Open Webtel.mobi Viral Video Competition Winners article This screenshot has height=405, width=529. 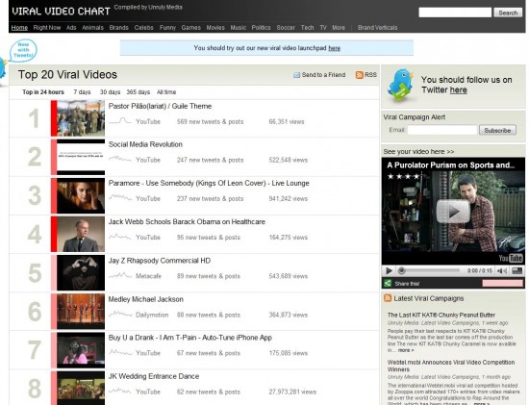click(x=451, y=366)
